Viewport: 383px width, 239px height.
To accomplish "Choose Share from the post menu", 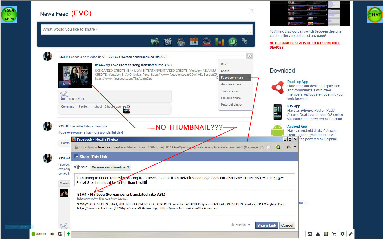I will pos(225,71).
